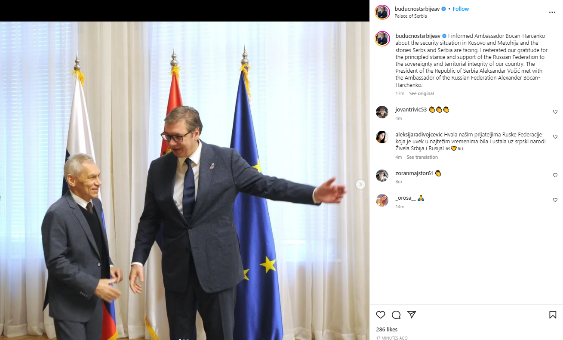
Task: Open aleksijaradivojcevic's profile avatar
Action: 382,137
